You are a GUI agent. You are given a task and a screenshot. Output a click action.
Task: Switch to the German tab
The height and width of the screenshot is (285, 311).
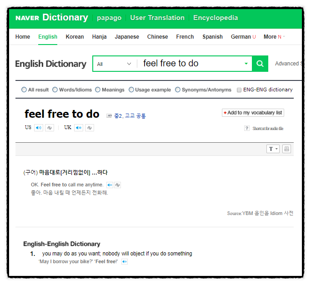[x=243, y=37]
